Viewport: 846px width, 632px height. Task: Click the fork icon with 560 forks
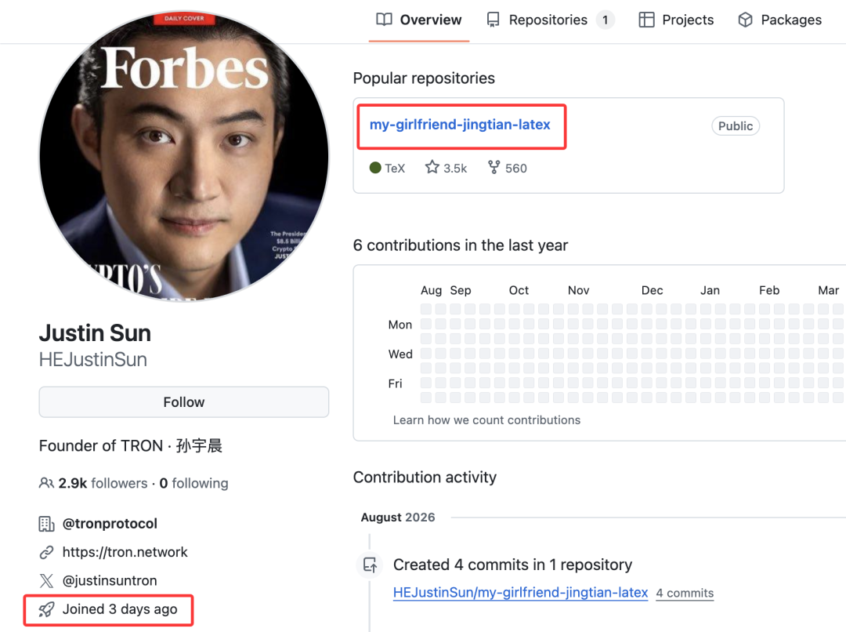[x=493, y=168]
